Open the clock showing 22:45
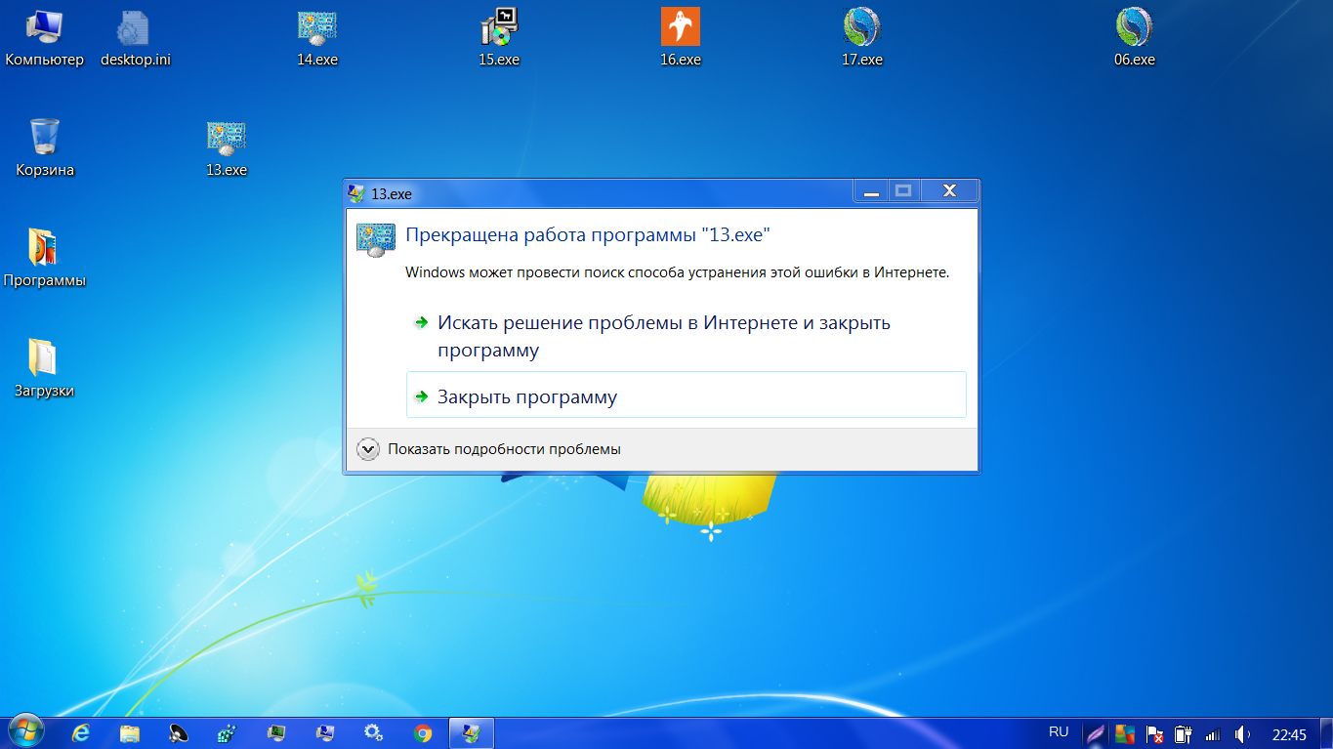Image resolution: width=1333 pixels, height=749 pixels. 1289,734
